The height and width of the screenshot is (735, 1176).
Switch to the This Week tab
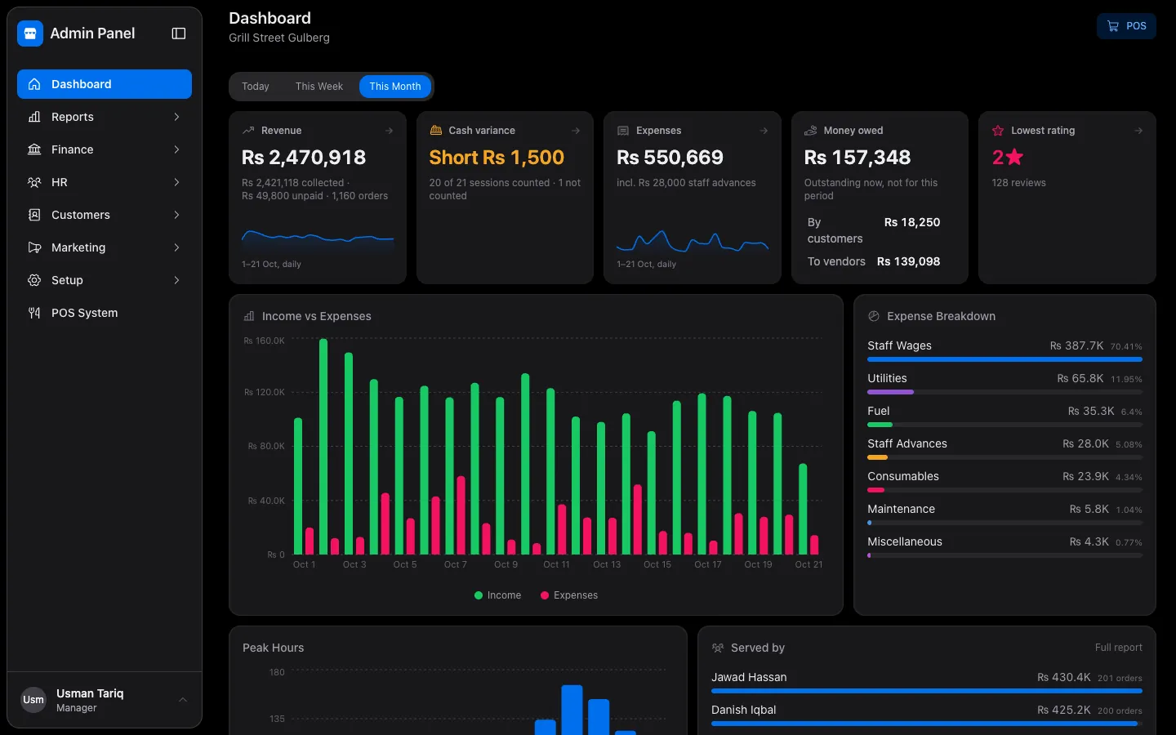point(319,87)
